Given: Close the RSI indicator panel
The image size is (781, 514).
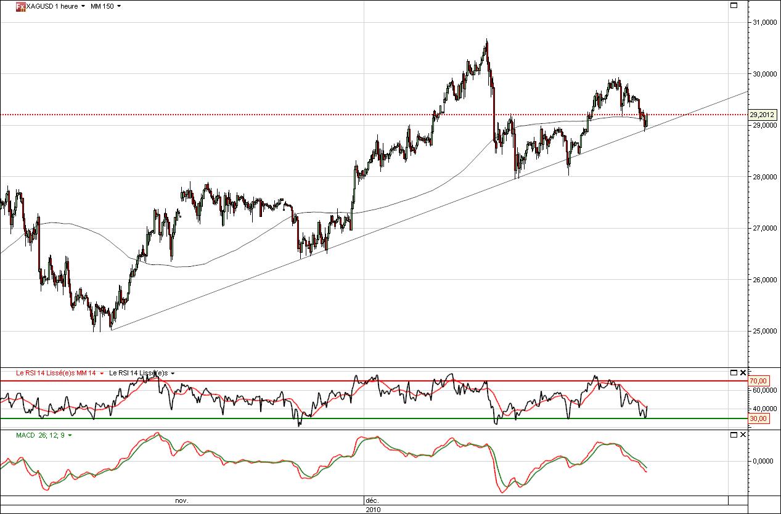Looking at the screenshot, I should click(x=743, y=373).
